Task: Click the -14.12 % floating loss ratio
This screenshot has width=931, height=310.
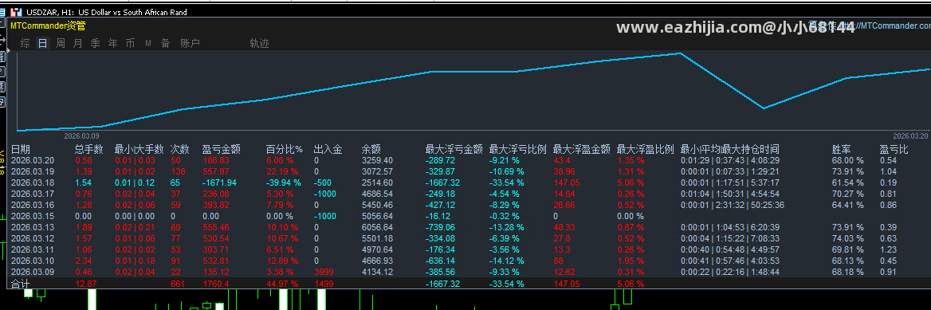Action: 506,261
